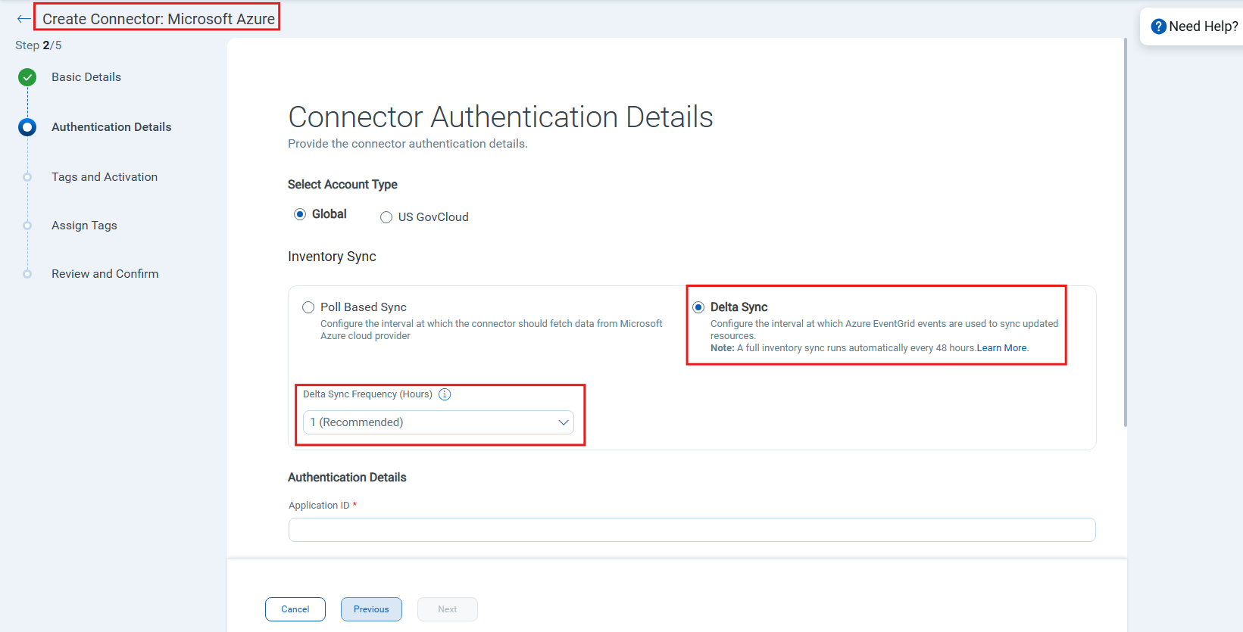Screen dimensions: 1243x632
Task: Click the Connector Authentication Details heading
Action: pos(501,117)
